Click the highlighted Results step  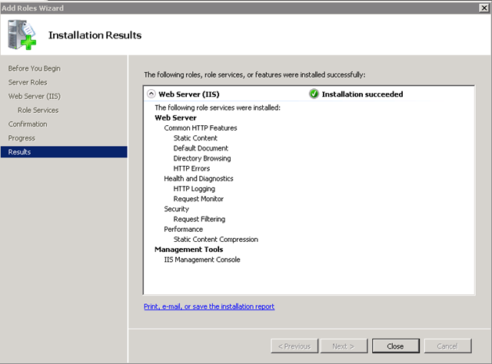tap(20, 152)
